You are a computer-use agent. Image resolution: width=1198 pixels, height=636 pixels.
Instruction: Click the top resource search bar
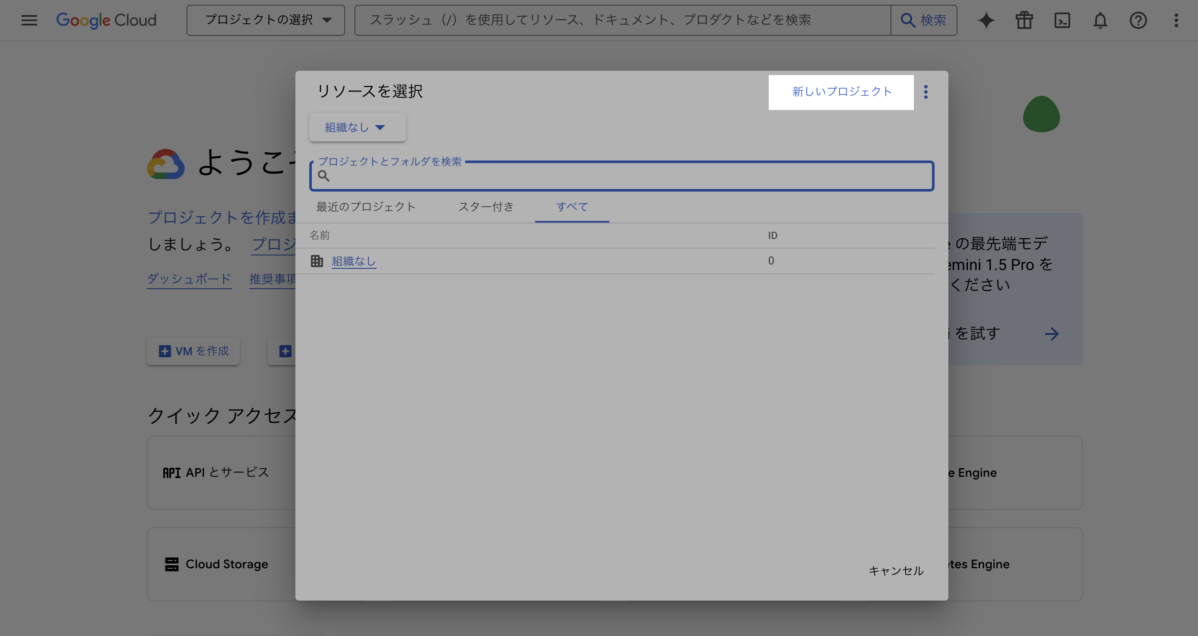[x=622, y=20]
